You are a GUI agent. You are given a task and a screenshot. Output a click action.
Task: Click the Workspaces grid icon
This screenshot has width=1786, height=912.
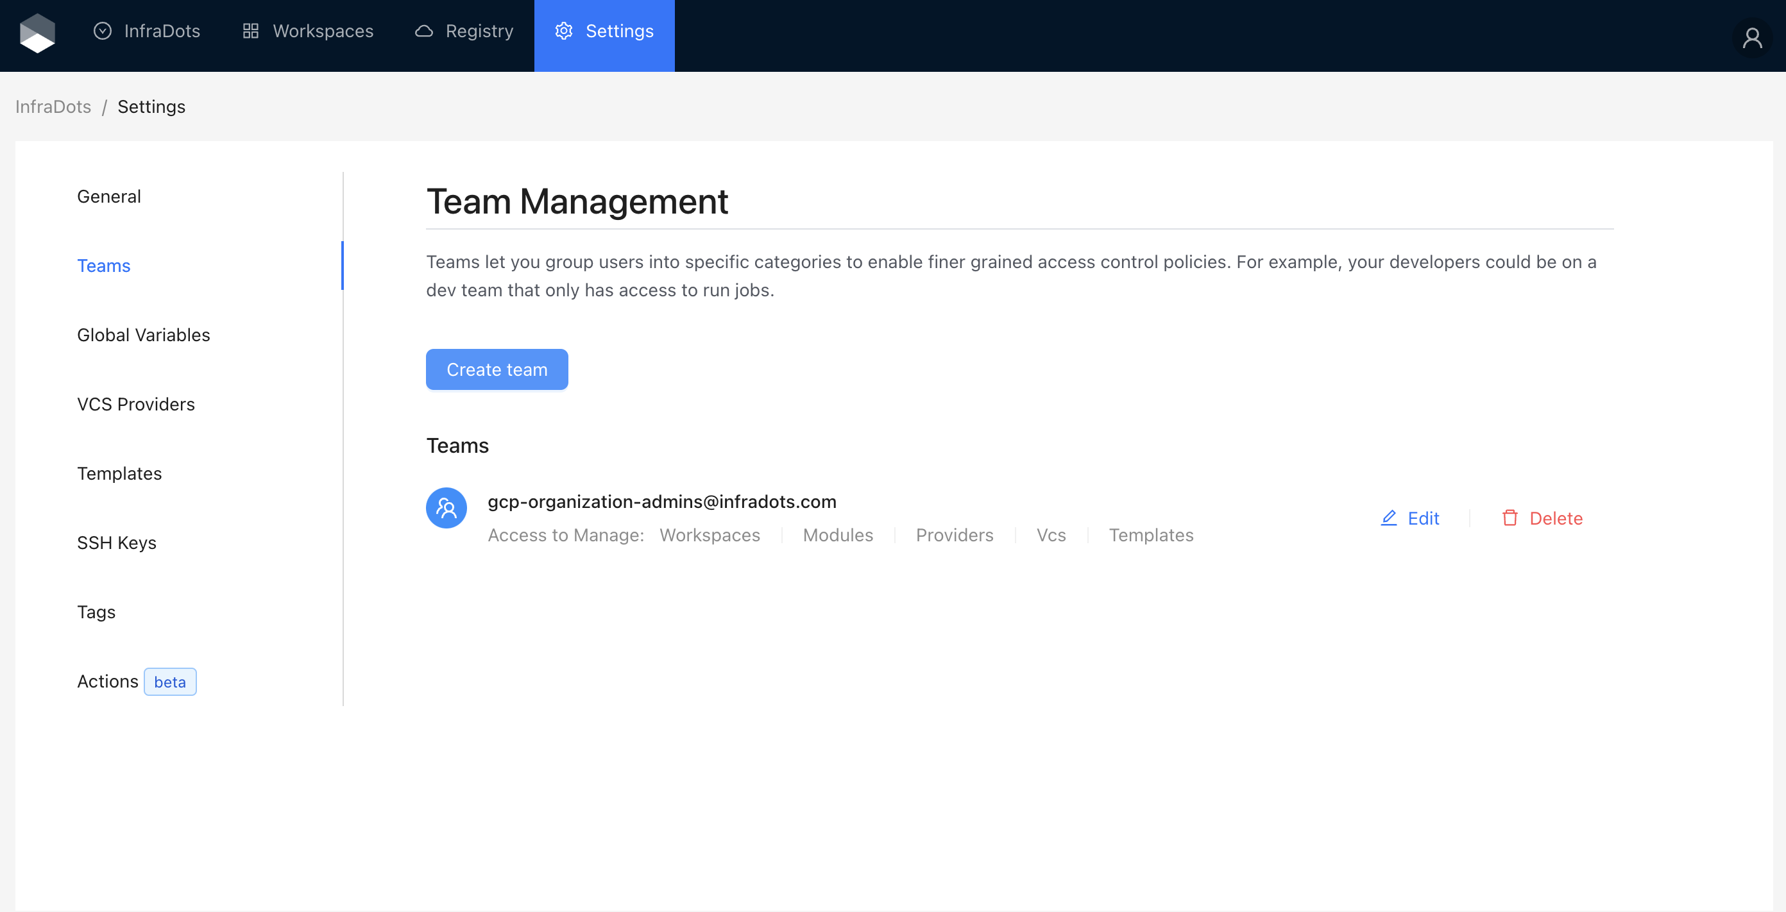[250, 31]
